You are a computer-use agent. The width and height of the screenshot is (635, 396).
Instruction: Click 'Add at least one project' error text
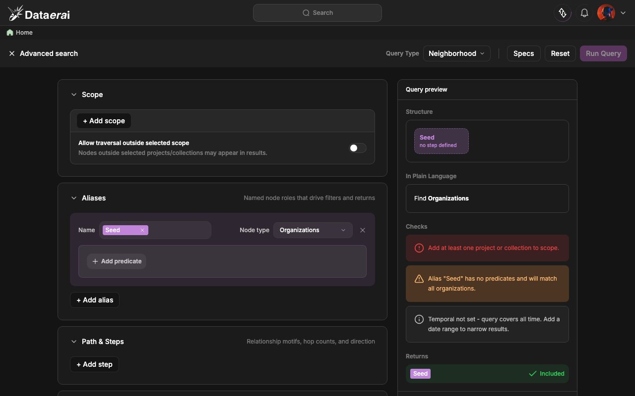pos(494,248)
